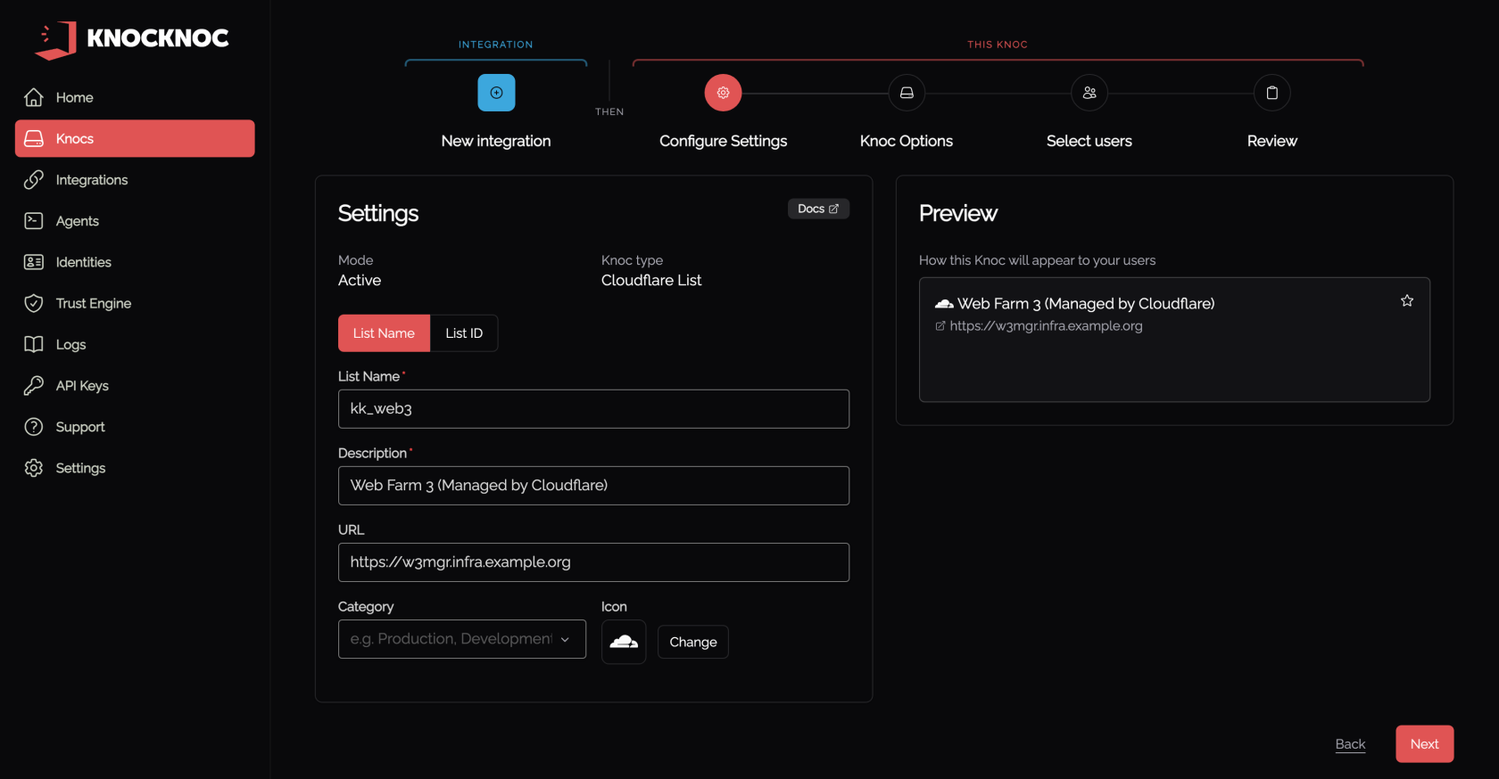Click the preview title 'Web Farm 3 (Managed by Cloudflare)'
This screenshot has width=1499, height=779.
pos(1086,304)
